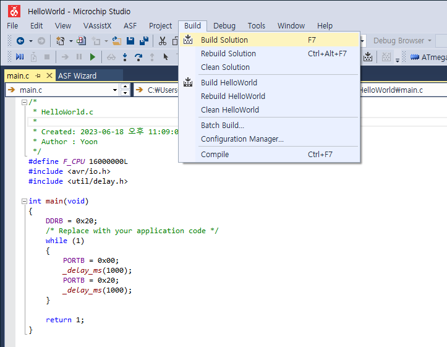This screenshot has height=347, width=447.
Task: Click the greyed Step Out icon
Action: (152, 57)
